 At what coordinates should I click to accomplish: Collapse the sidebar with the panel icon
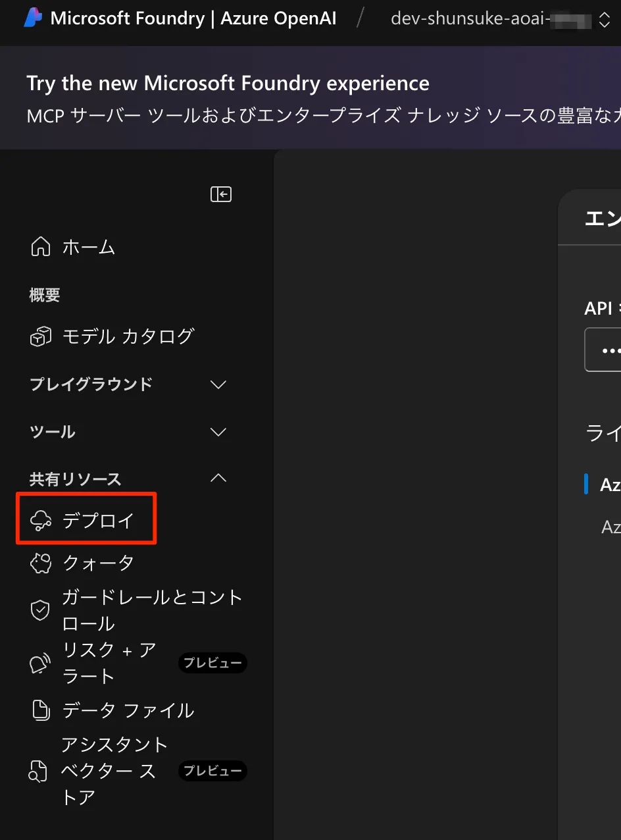coord(220,194)
